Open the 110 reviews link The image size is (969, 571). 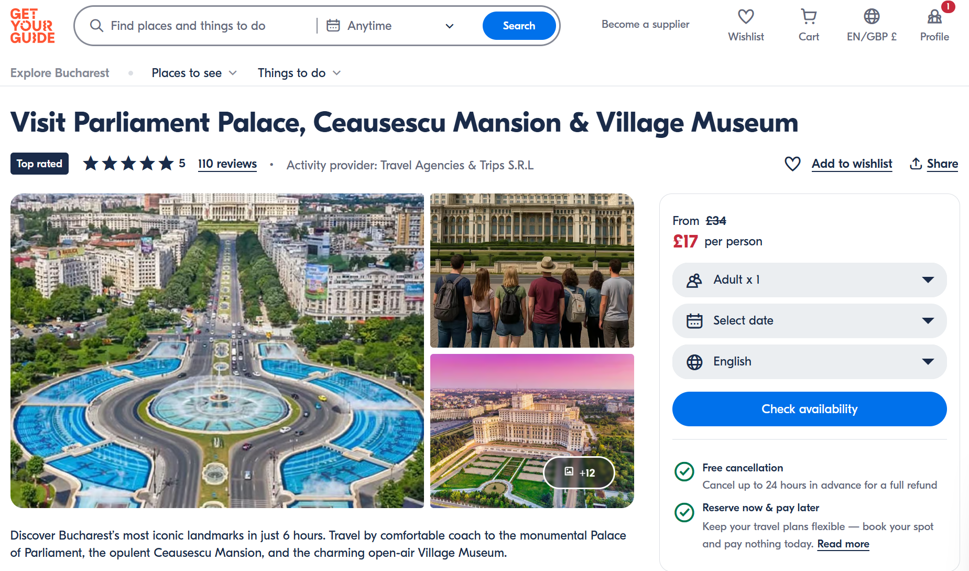[x=227, y=164]
